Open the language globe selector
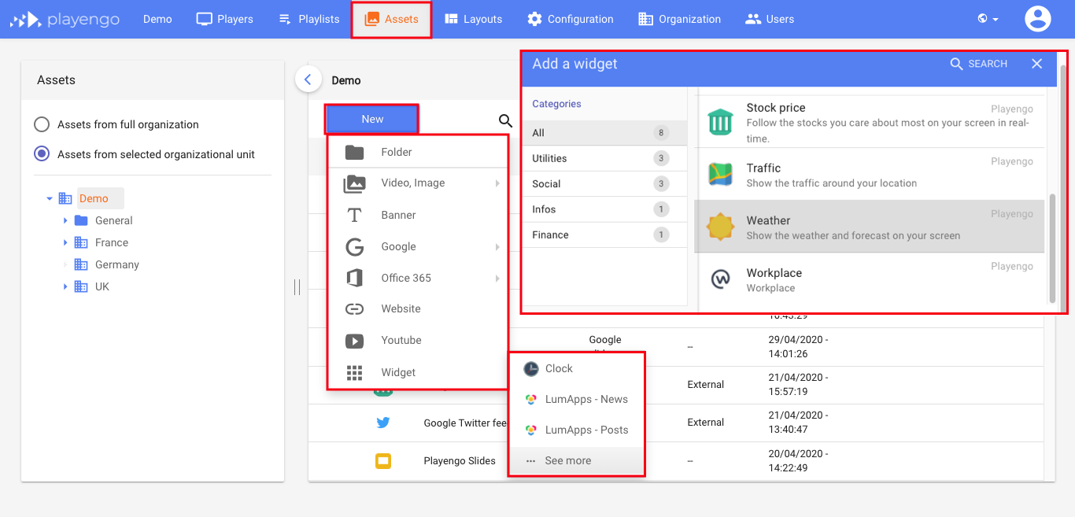This screenshot has height=517, width=1075. pyautogui.click(x=988, y=19)
